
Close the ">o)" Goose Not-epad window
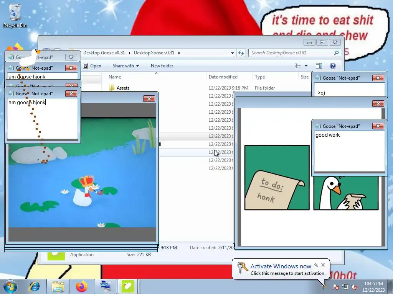tap(378, 78)
